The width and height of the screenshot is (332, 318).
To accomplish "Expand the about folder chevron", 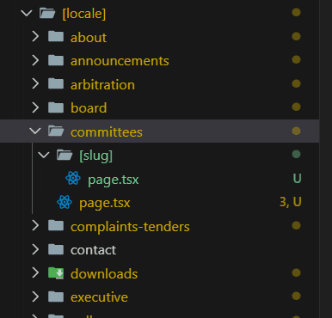I will tap(35, 37).
